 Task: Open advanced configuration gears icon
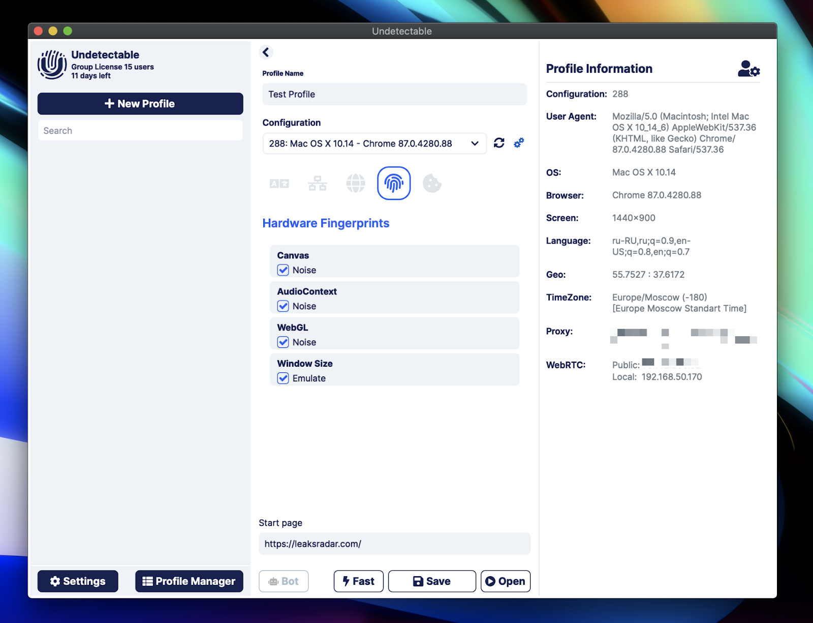click(519, 143)
